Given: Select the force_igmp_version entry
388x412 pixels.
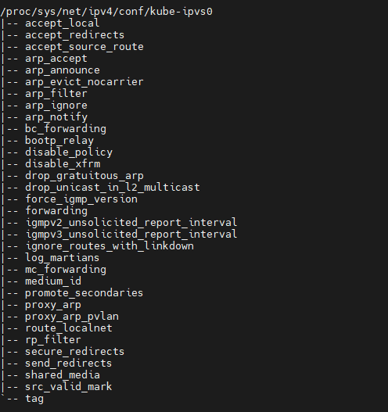Looking at the screenshot, I should pos(81,199).
